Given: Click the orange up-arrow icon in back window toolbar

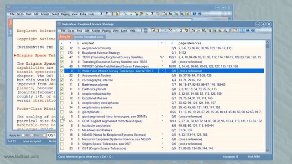Looking at the screenshot, I should [x=112, y=14].
